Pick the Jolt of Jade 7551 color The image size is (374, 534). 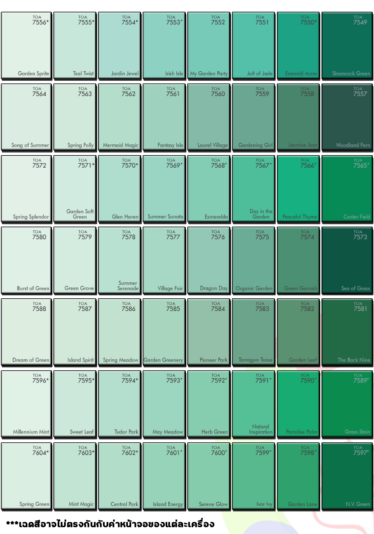point(253,46)
